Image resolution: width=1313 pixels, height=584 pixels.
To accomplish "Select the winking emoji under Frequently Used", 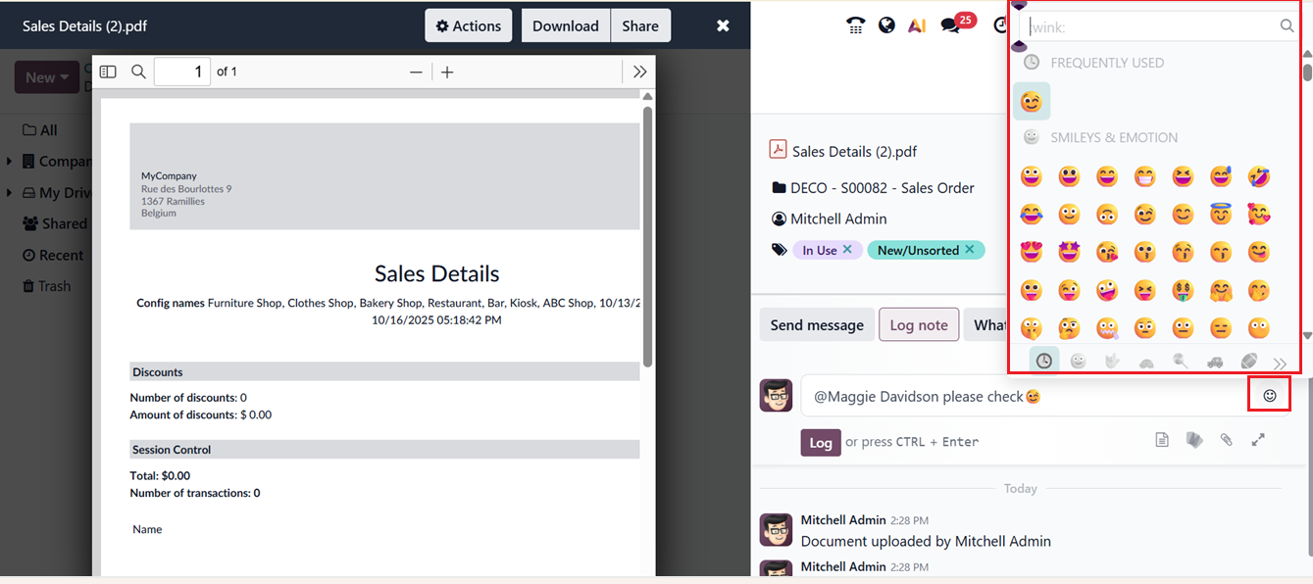I will click(x=1031, y=101).
